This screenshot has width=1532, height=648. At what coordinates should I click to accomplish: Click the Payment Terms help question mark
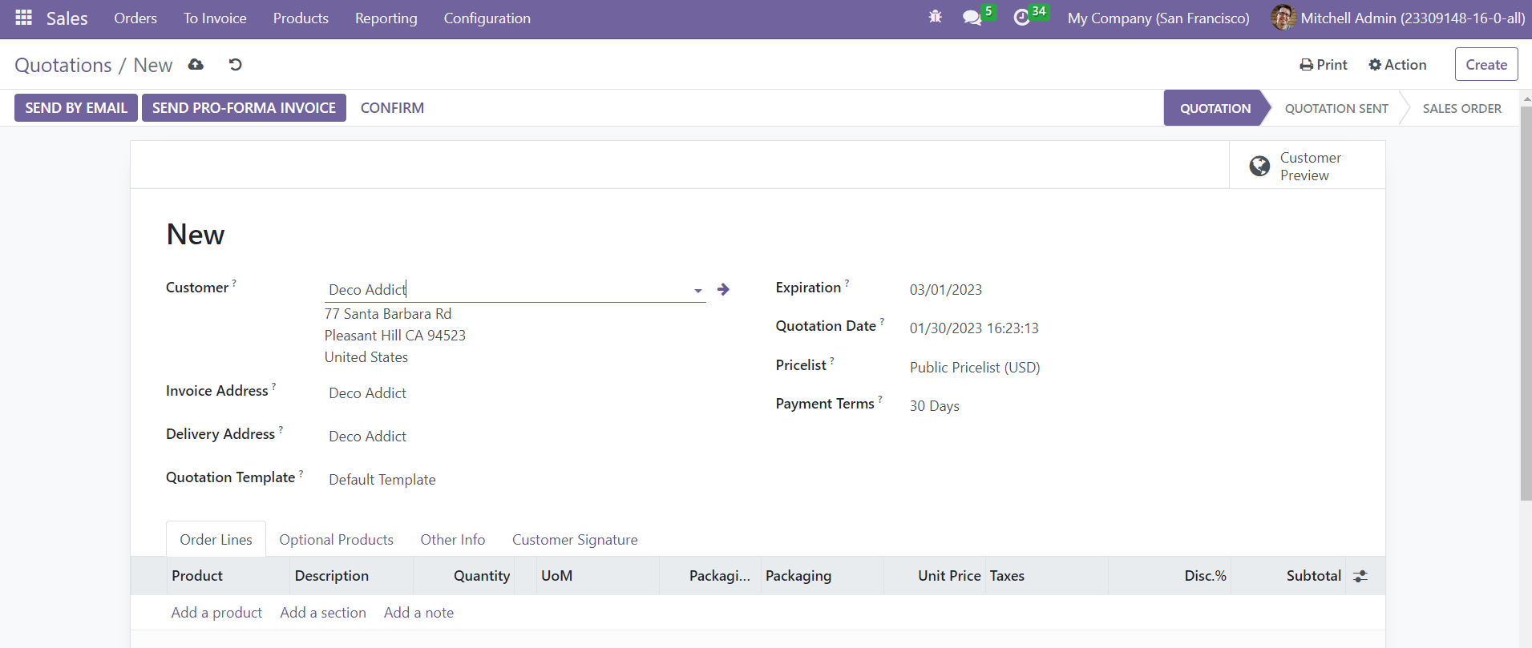tap(880, 399)
